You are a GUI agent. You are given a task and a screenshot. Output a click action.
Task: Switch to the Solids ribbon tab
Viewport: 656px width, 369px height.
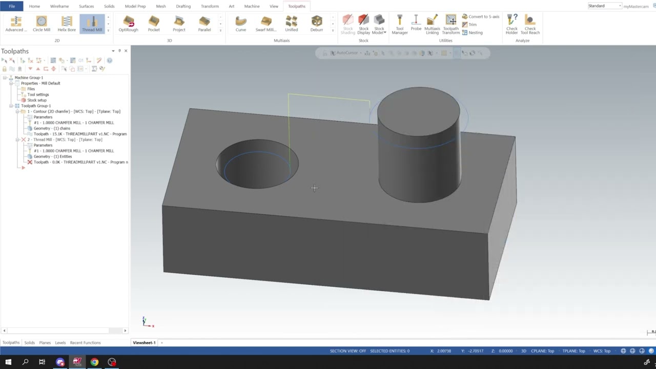point(109,6)
